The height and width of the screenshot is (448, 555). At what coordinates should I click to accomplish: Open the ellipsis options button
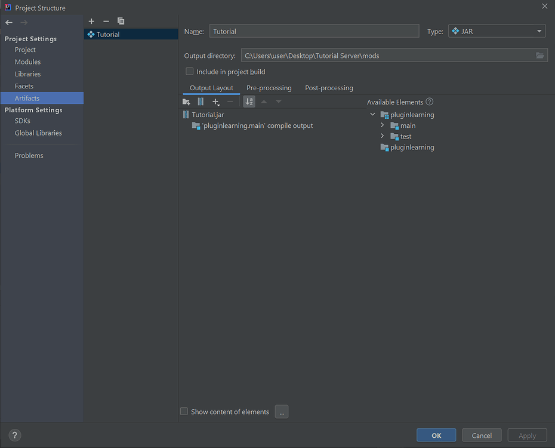click(x=282, y=412)
